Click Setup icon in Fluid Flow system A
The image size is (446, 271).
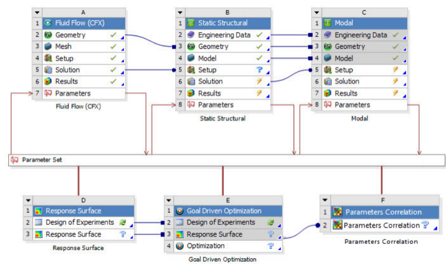(48, 58)
